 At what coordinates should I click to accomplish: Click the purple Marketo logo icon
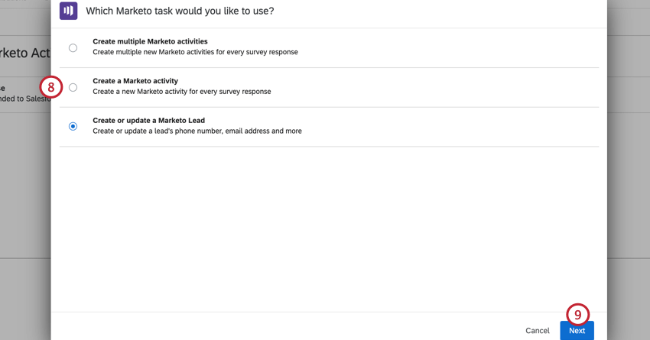click(x=68, y=11)
